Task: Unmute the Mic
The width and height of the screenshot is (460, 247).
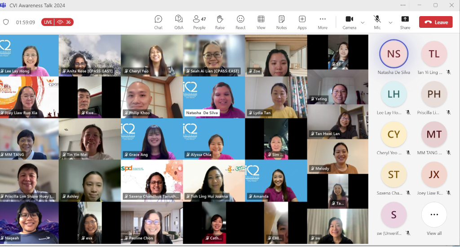Action: 377,22
